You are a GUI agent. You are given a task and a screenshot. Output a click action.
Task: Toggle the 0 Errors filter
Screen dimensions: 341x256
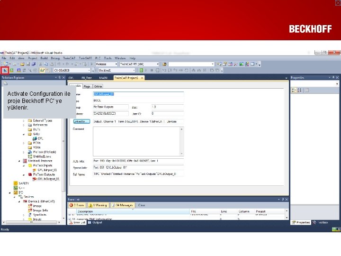[77, 205]
